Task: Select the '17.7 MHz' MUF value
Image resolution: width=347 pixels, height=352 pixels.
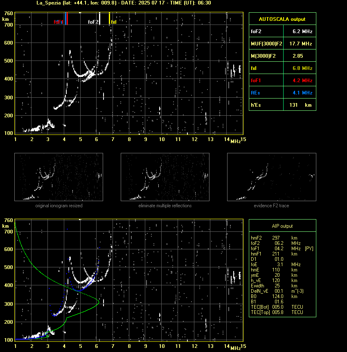Action: point(301,44)
